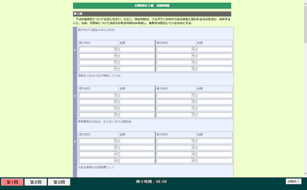The height and width of the screenshot is (190, 307).
Task: Focus question 3 second-row credit 金額 field
Action: [x=215, y=147]
